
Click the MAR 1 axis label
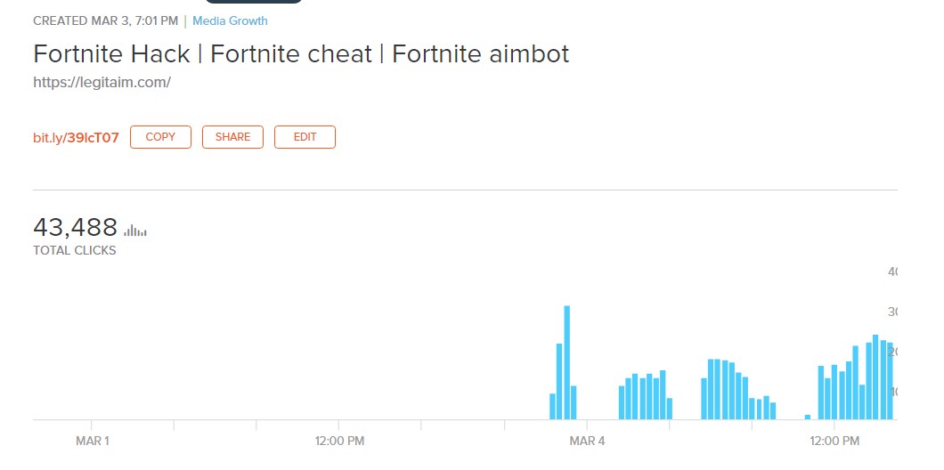(93, 441)
